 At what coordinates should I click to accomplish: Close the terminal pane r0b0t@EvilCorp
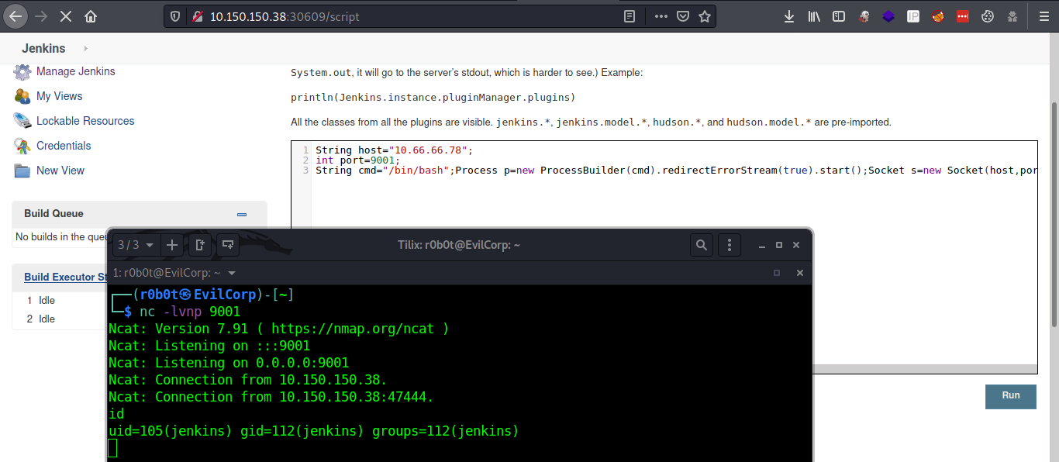pyautogui.click(x=799, y=273)
